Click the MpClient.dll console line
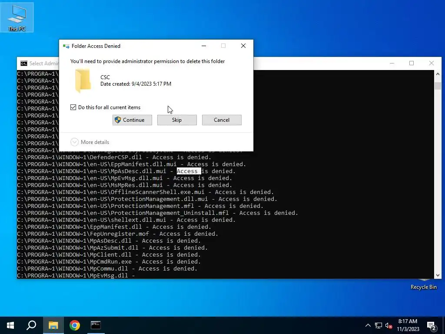Screen dimensions: 445x334 (x=109, y=255)
